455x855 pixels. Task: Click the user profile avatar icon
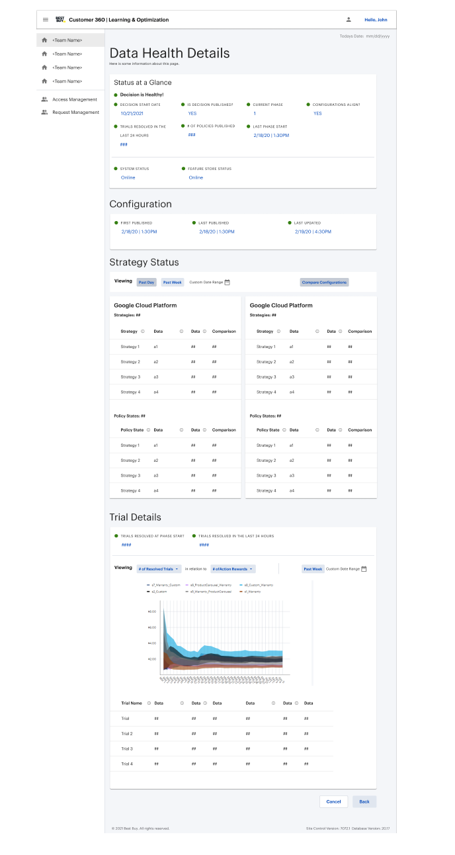tap(349, 20)
